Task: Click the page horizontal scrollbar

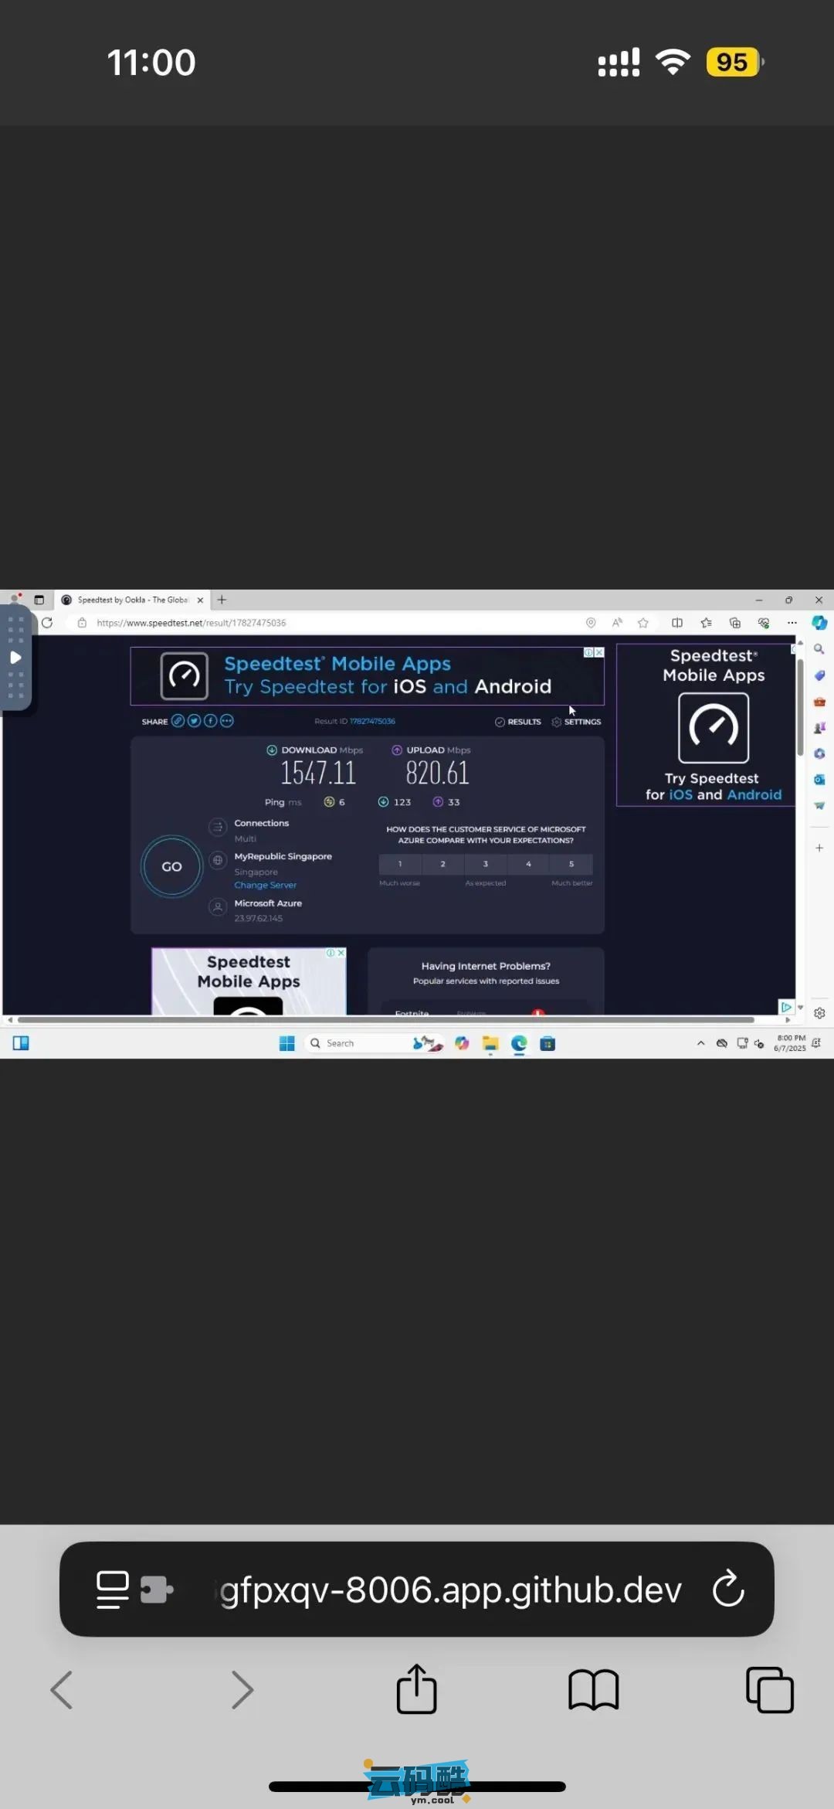Action: (x=386, y=1020)
